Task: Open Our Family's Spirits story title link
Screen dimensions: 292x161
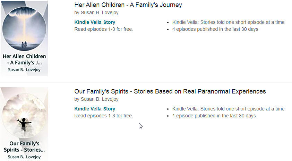Action: (x=170, y=91)
